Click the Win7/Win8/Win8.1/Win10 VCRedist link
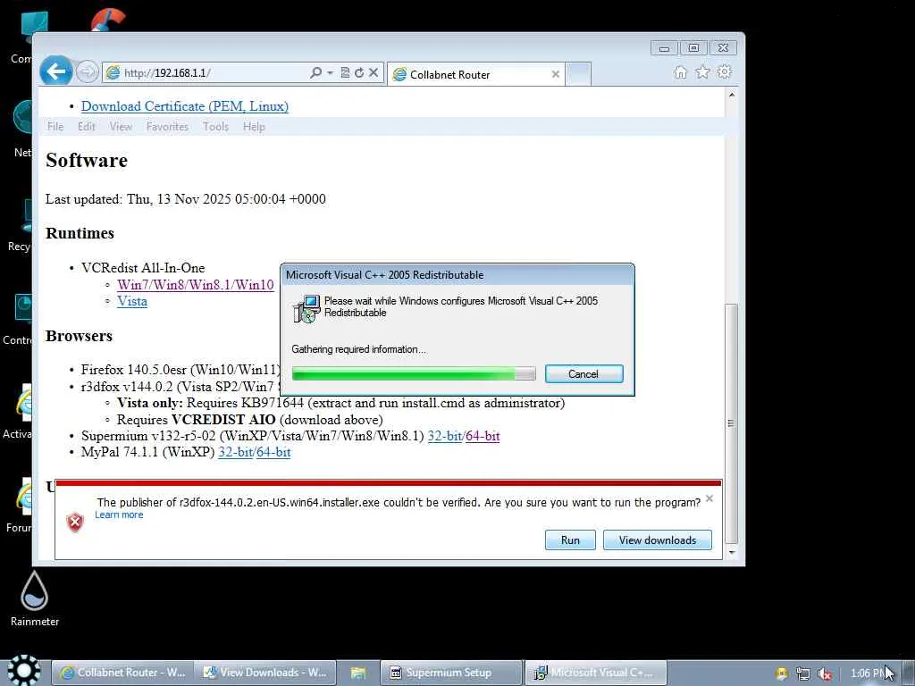The image size is (915, 686). [196, 285]
